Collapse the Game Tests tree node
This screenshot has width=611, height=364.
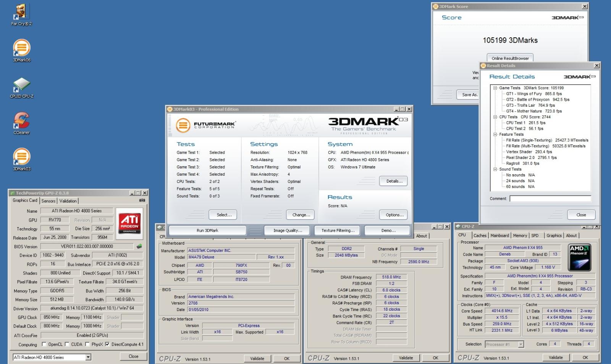click(495, 88)
